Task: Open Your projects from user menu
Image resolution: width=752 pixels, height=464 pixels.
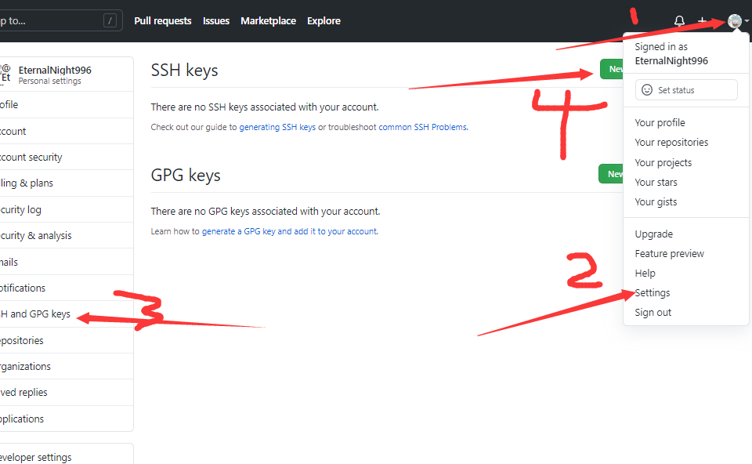Action: [x=663, y=162]
